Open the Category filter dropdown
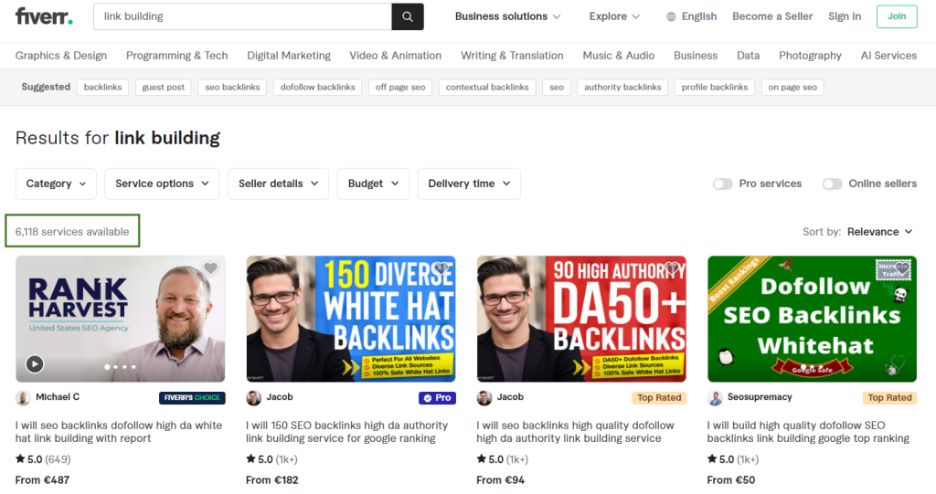Viewport: 936px width, 494px height. tap(56, 184)
